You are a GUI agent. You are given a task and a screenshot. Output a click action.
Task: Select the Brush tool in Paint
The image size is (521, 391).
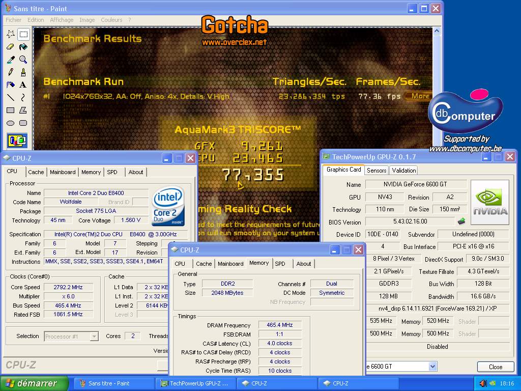click(23, 72)
